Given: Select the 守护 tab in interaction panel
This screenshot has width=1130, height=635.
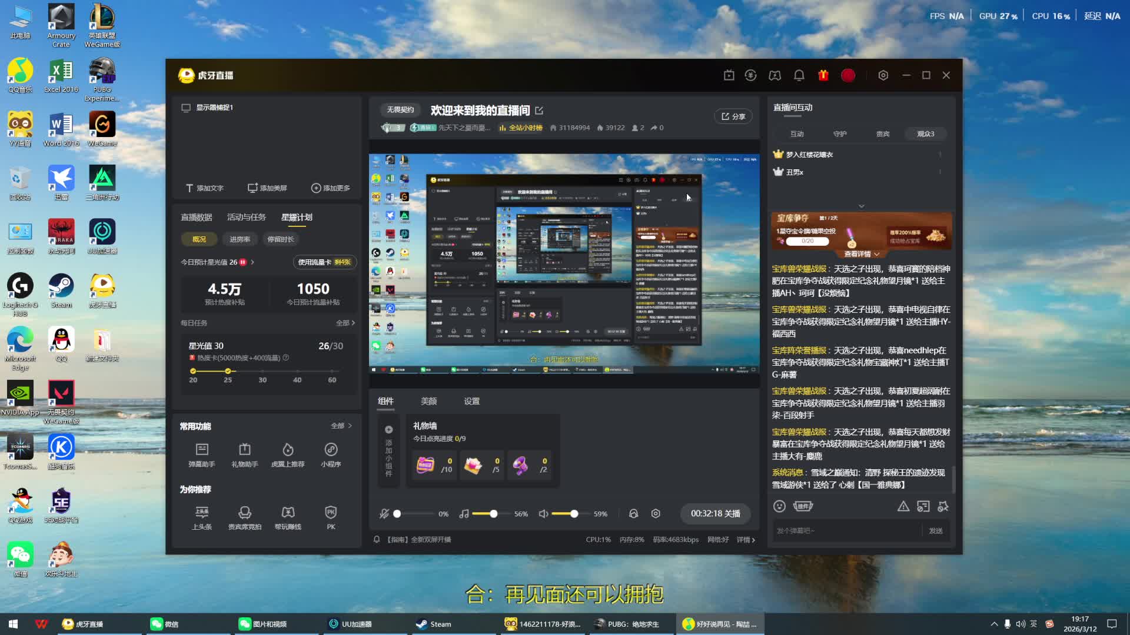Looking at the screenshot, I should 840,134.
